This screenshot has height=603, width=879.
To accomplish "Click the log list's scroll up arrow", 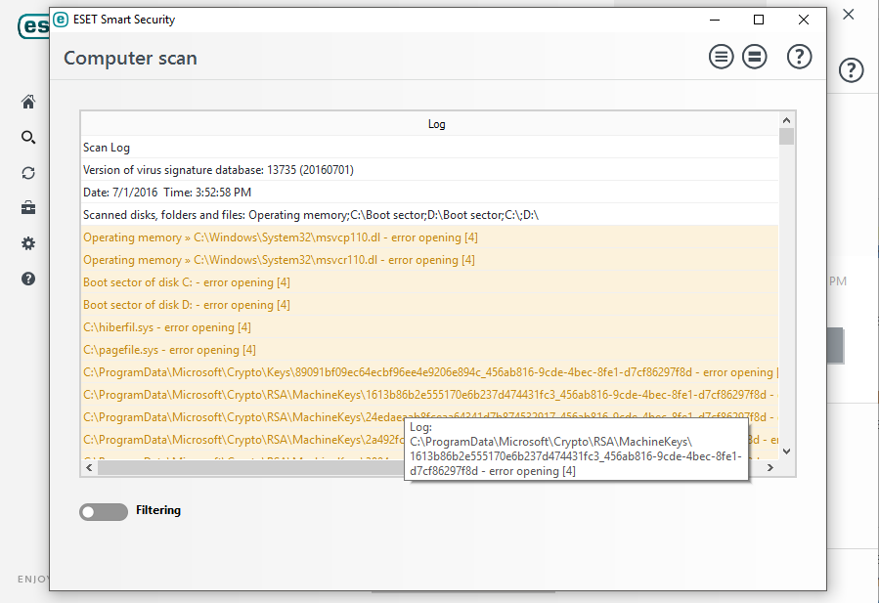I will (786, 120).
